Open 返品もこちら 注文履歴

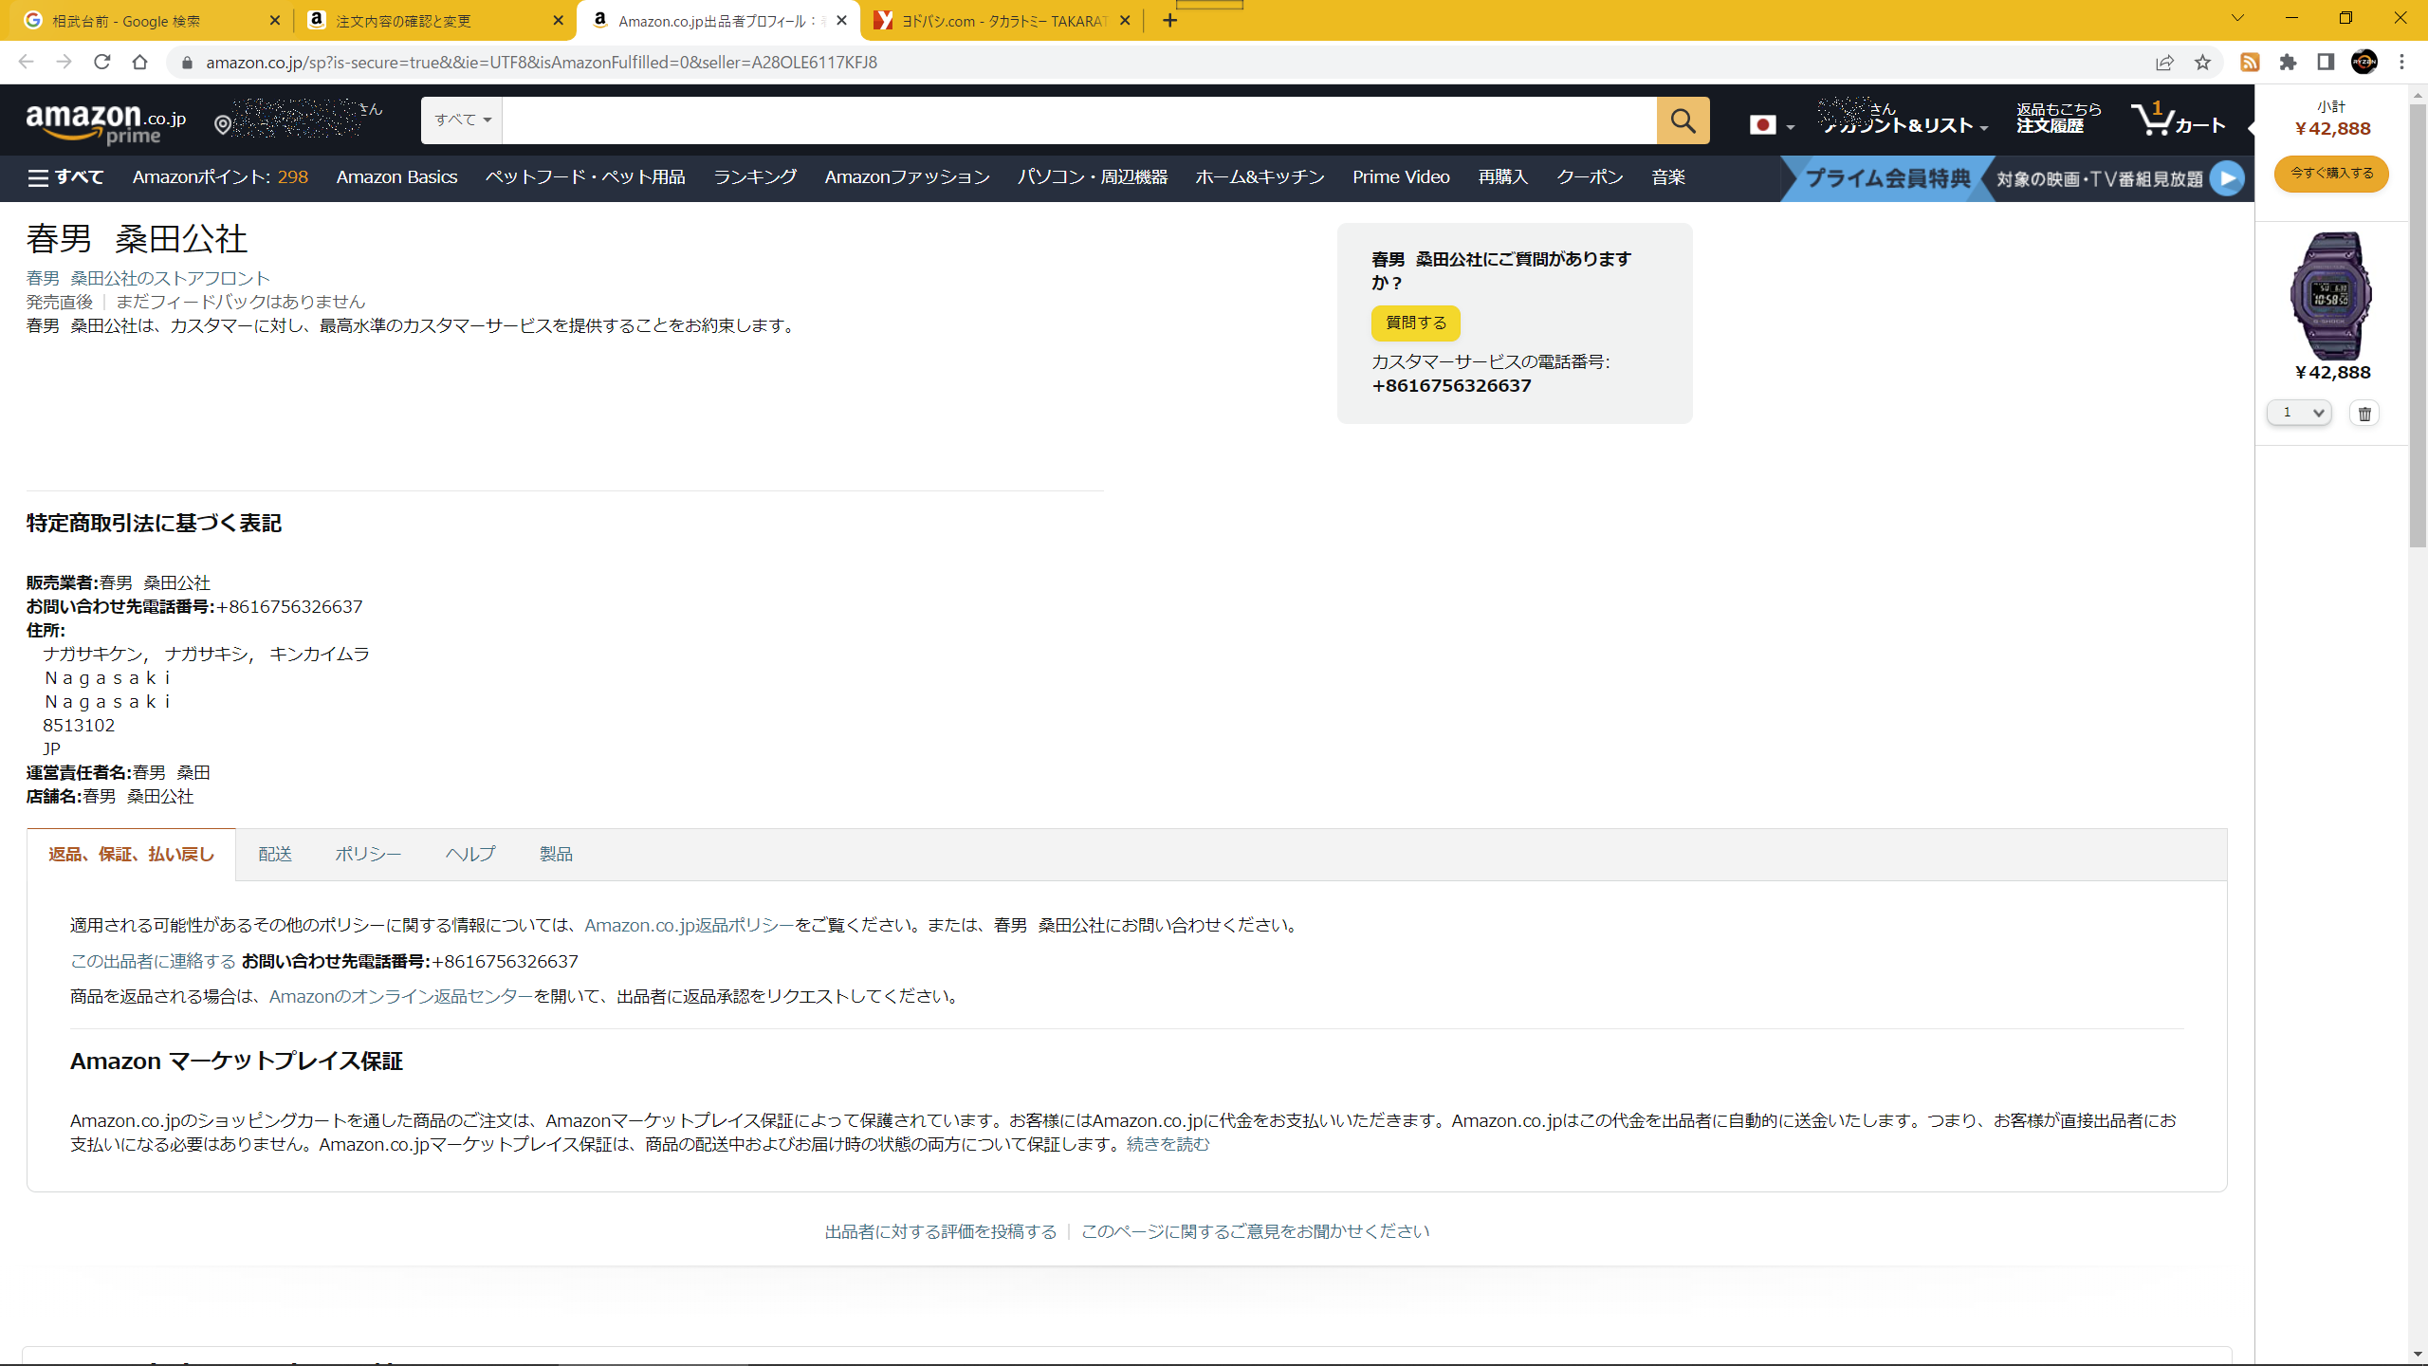(2059, 118)
